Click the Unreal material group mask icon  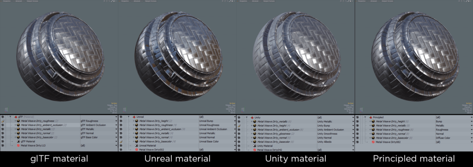134,117
